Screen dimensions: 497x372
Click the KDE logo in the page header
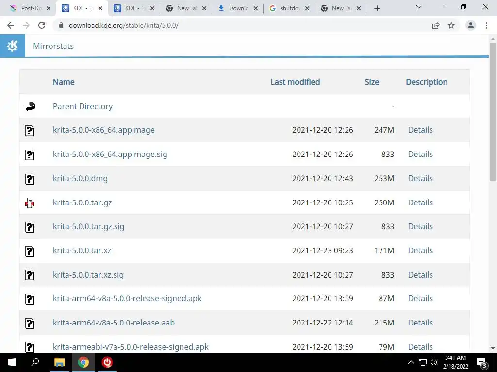click(12, 46)
